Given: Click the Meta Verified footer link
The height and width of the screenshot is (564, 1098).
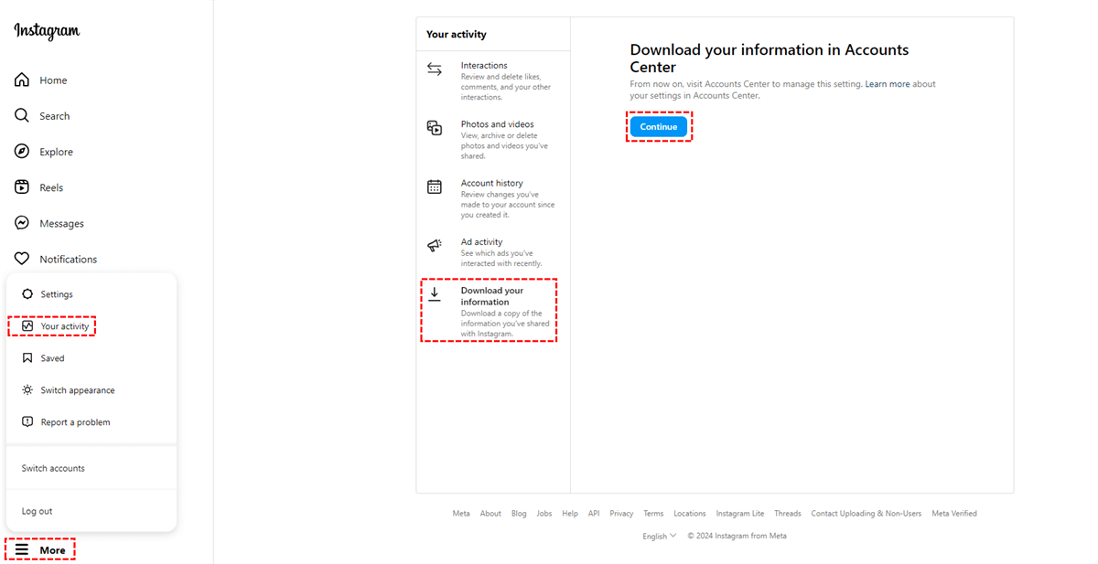Looking at the screenshot, I should coord(954,514).
